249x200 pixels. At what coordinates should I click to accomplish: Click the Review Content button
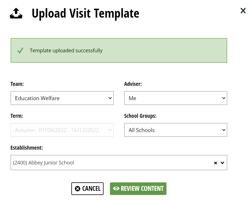click(x=138, y=189)
